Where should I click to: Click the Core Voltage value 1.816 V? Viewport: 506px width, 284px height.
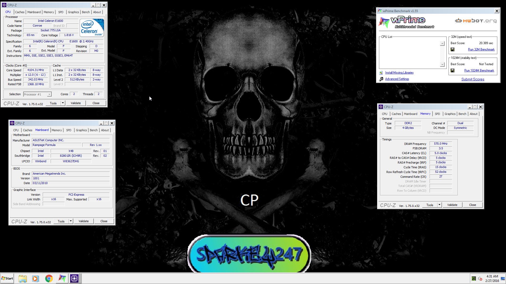pyautogui.click(x=69, y=35)
